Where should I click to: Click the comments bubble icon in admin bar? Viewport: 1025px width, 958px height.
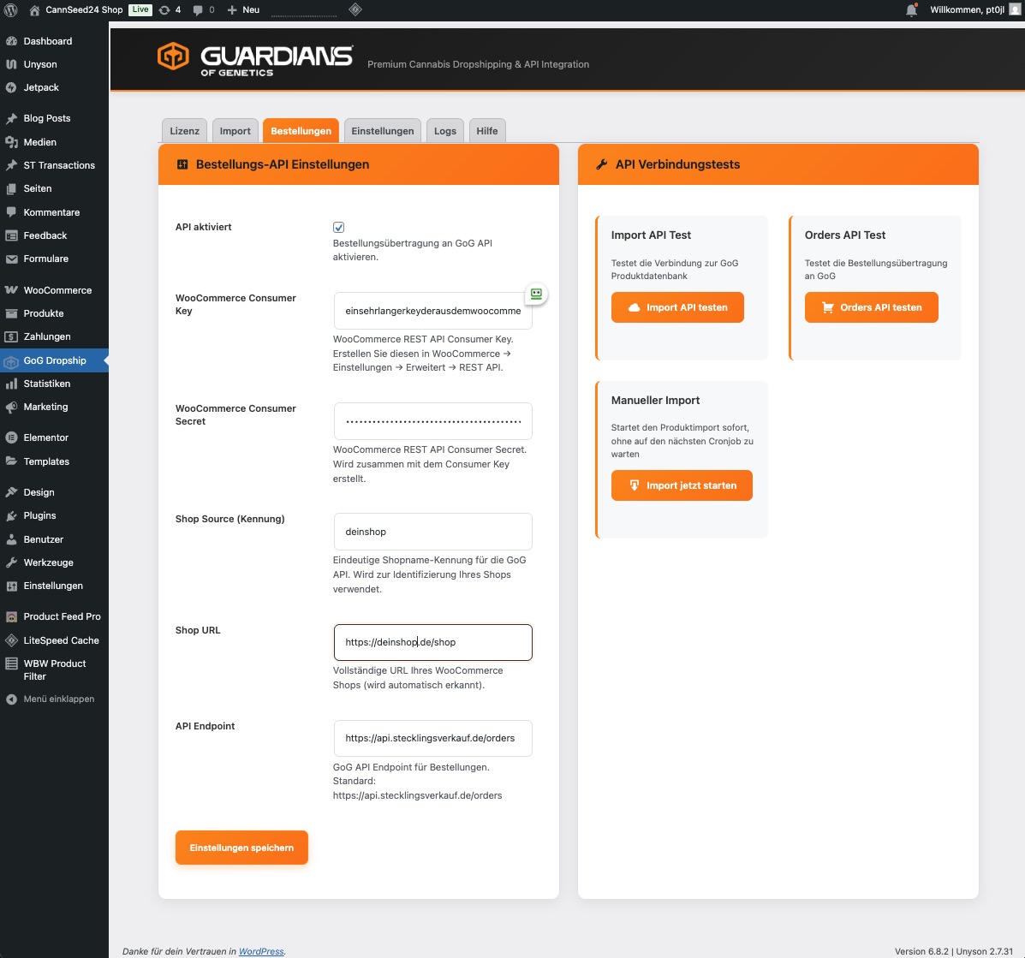[203, 10]
